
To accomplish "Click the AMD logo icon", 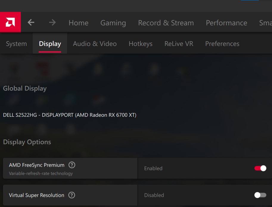I will click(x=10, y=22).
